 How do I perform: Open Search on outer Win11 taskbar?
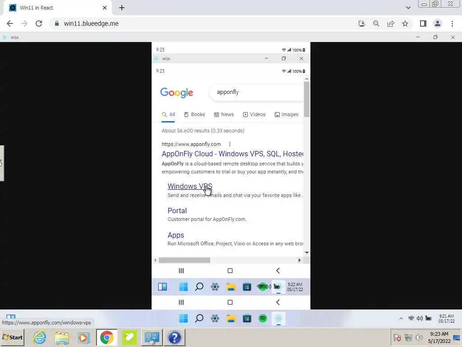pos(199,319)
